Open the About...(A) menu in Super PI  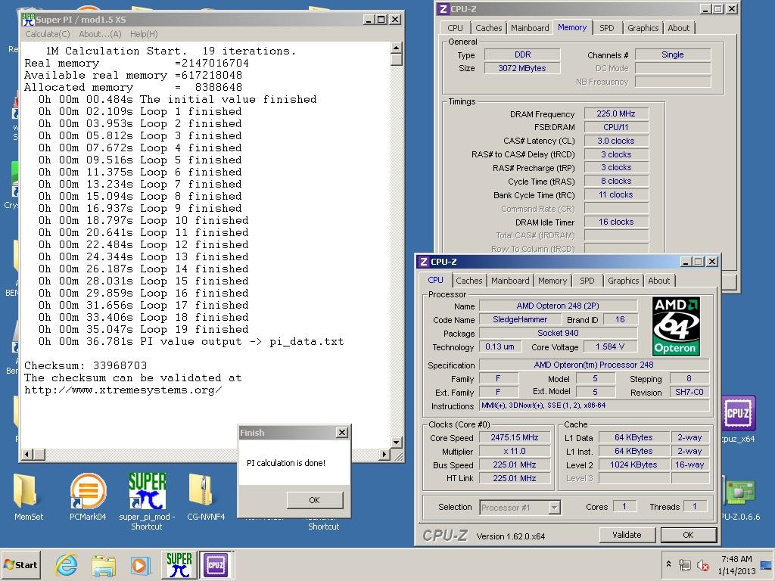point(100,34)
